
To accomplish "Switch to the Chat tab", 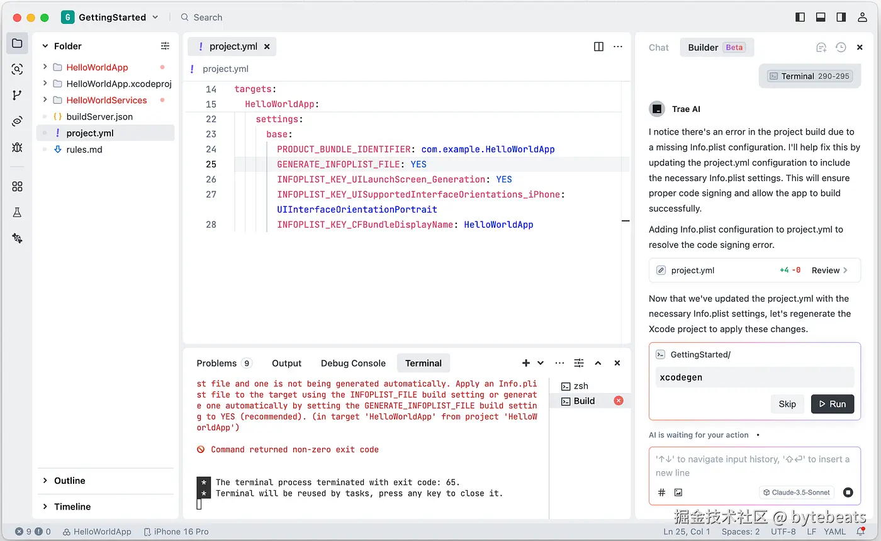I will coord(659,47).
